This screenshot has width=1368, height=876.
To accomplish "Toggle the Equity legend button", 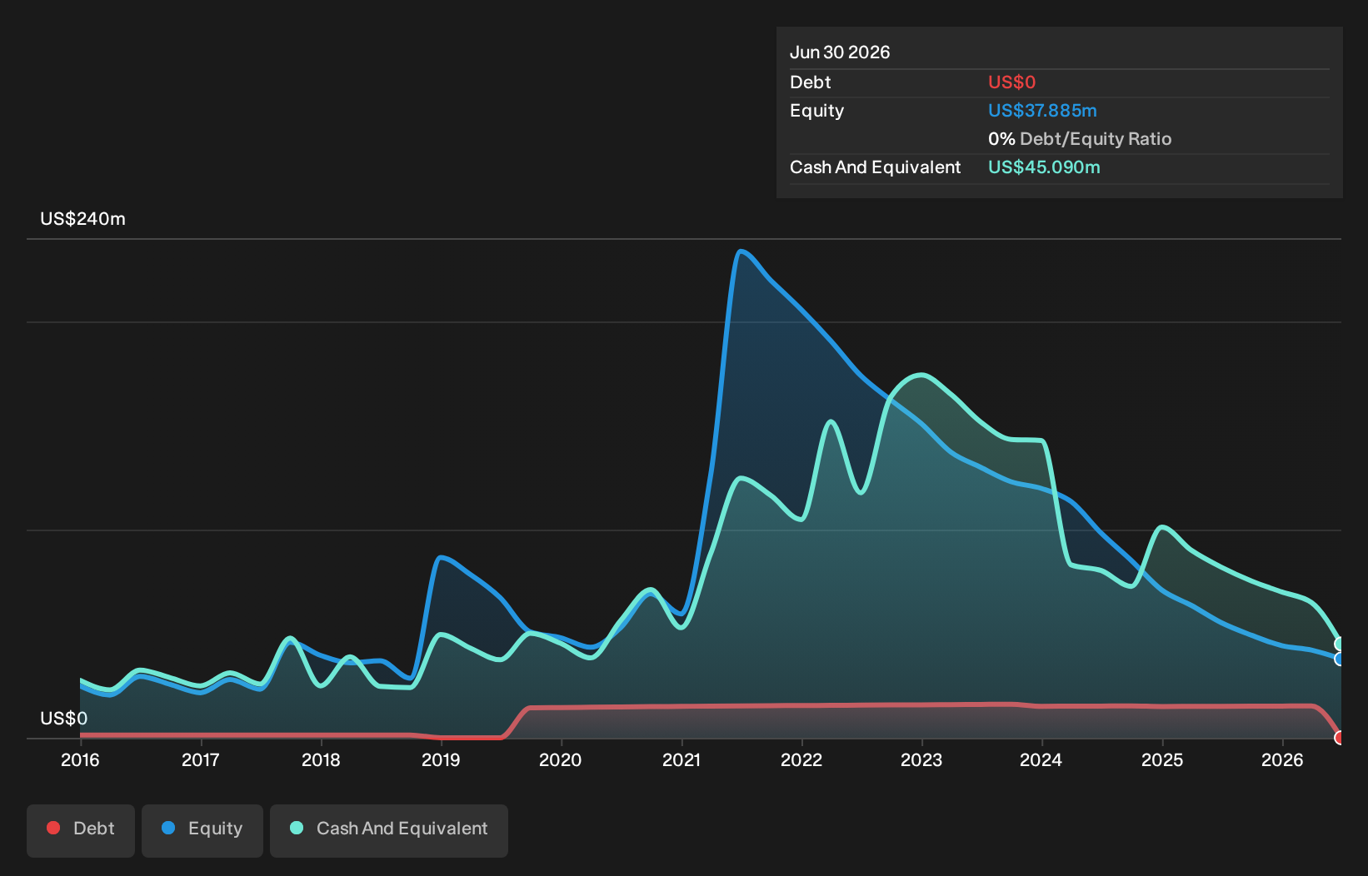I will point(202,830).
